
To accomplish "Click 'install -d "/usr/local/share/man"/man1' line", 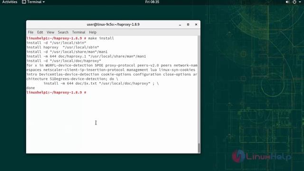I will point(67,52).
